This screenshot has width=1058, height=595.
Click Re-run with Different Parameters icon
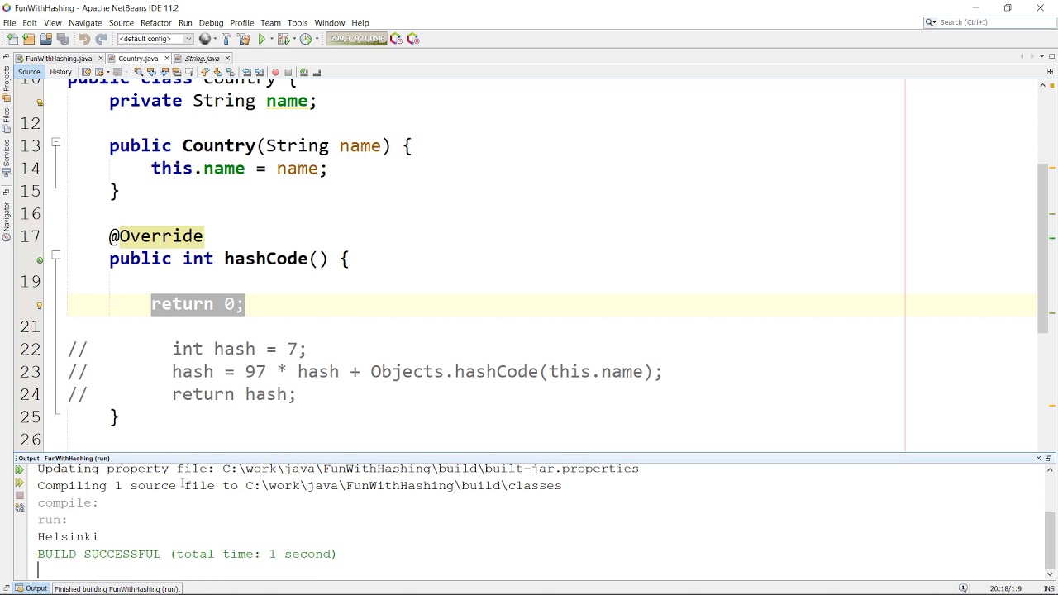(19, 482)
